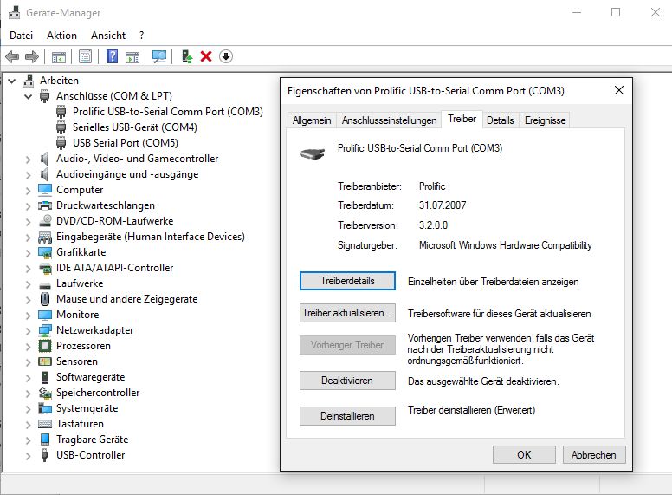Open the Datei menu
The image size is (672, 495).
[x=21, y=36]
